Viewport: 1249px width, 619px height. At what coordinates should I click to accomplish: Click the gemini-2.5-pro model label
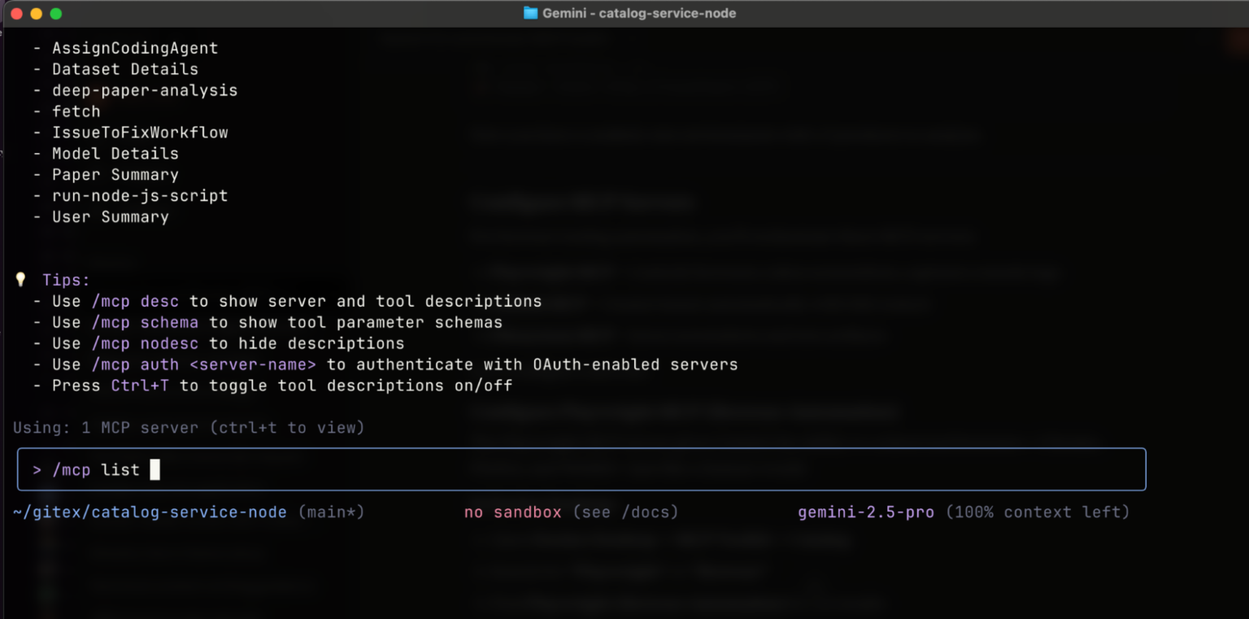coord(866,512)
